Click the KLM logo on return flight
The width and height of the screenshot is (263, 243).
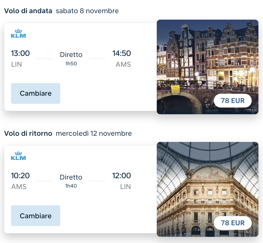click(x=18, y=156)
